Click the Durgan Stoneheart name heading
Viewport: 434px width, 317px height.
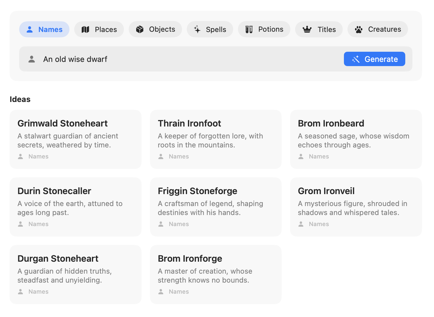click(x=58, y=258)
